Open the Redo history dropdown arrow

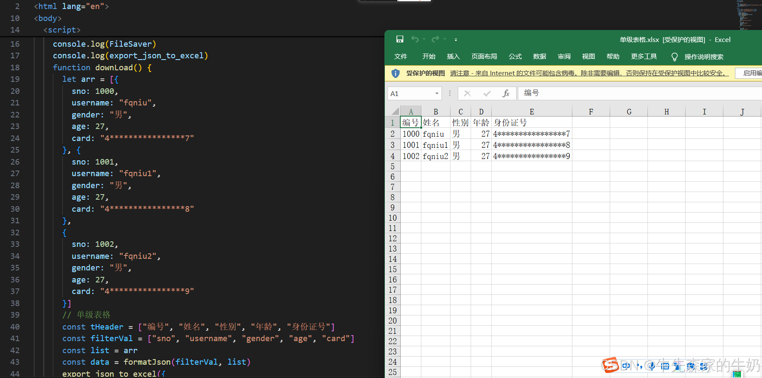click(445, 39)
